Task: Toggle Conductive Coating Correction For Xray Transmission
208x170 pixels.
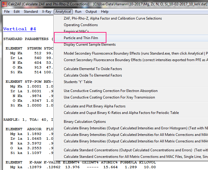Action: [109, 97]
